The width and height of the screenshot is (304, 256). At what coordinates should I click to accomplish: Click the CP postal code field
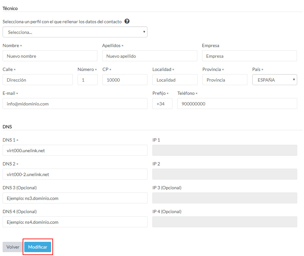[125, 80]
